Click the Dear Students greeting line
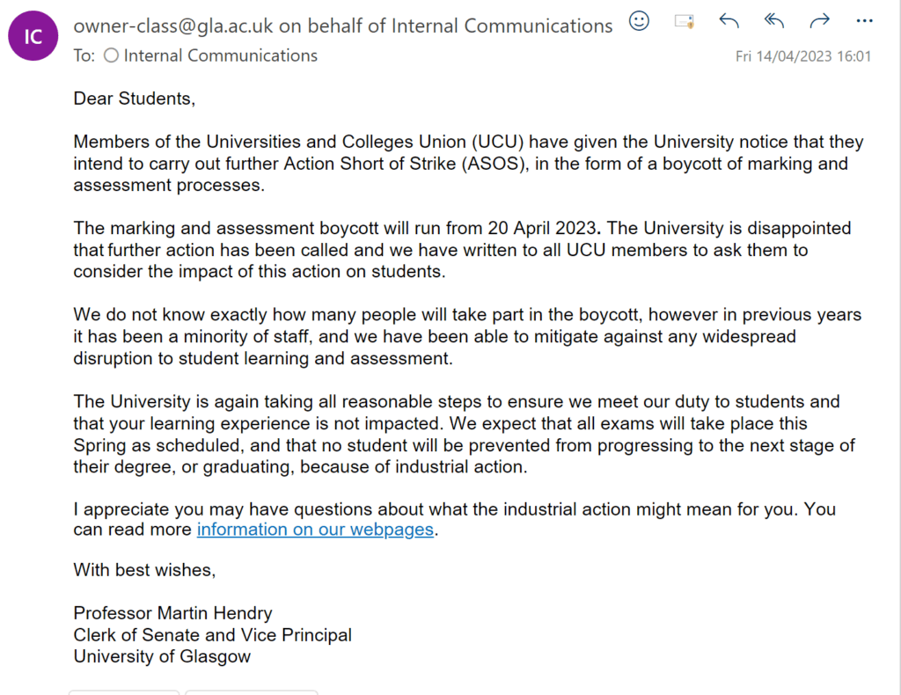The width and height of the screenshot is (901, 695). pyautogui.click(x=135, y=99)
